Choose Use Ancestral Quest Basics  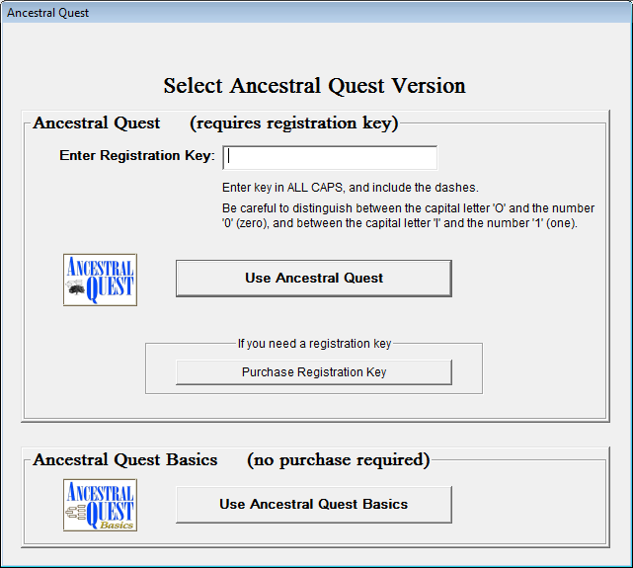pos(314,505)
